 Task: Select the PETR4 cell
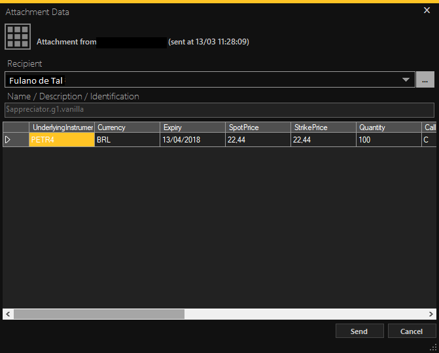62,140
